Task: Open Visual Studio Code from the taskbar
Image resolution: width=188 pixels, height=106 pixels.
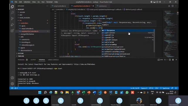Action: tap(100, 92)
